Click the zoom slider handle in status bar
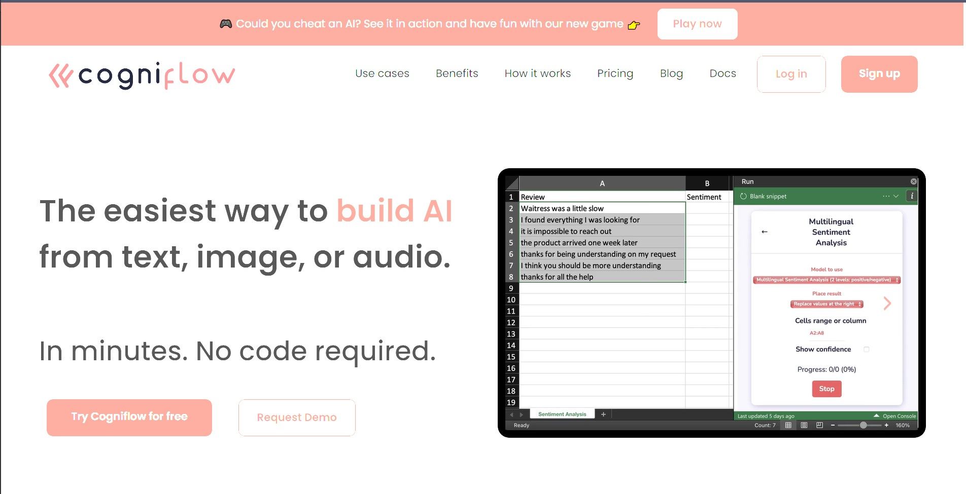966x494 pixels. tap(863, 425)
